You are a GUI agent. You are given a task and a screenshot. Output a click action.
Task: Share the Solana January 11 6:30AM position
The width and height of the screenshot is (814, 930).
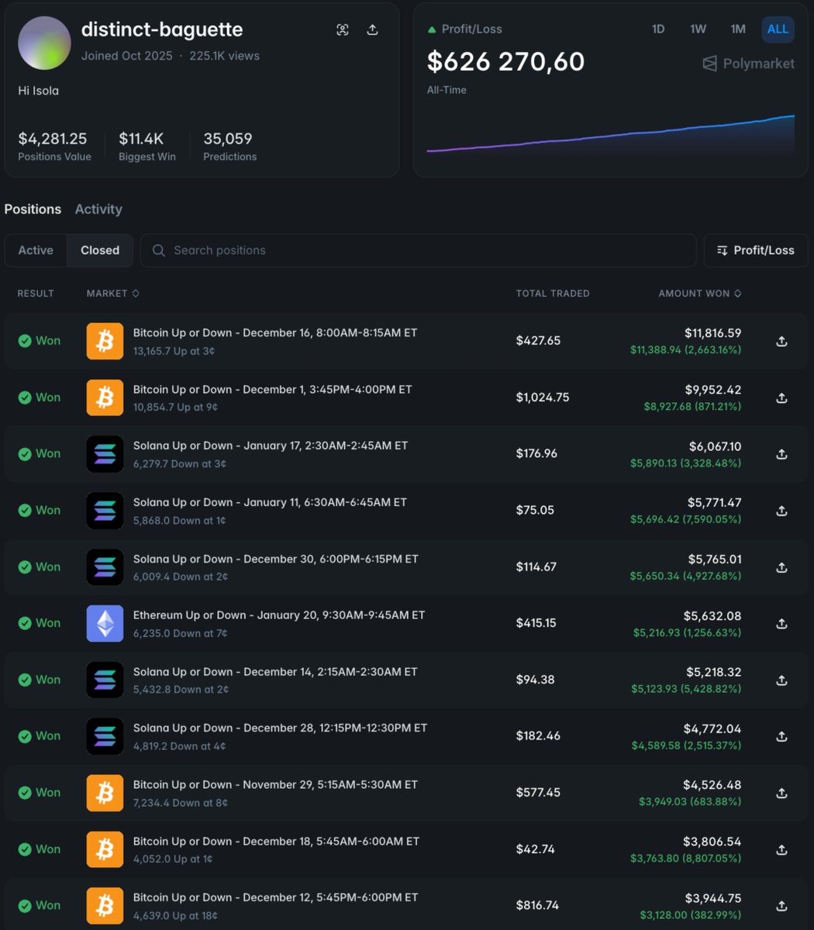pos(781,511)
